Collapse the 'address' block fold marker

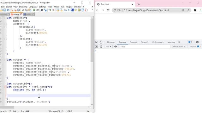click(6, 24)
